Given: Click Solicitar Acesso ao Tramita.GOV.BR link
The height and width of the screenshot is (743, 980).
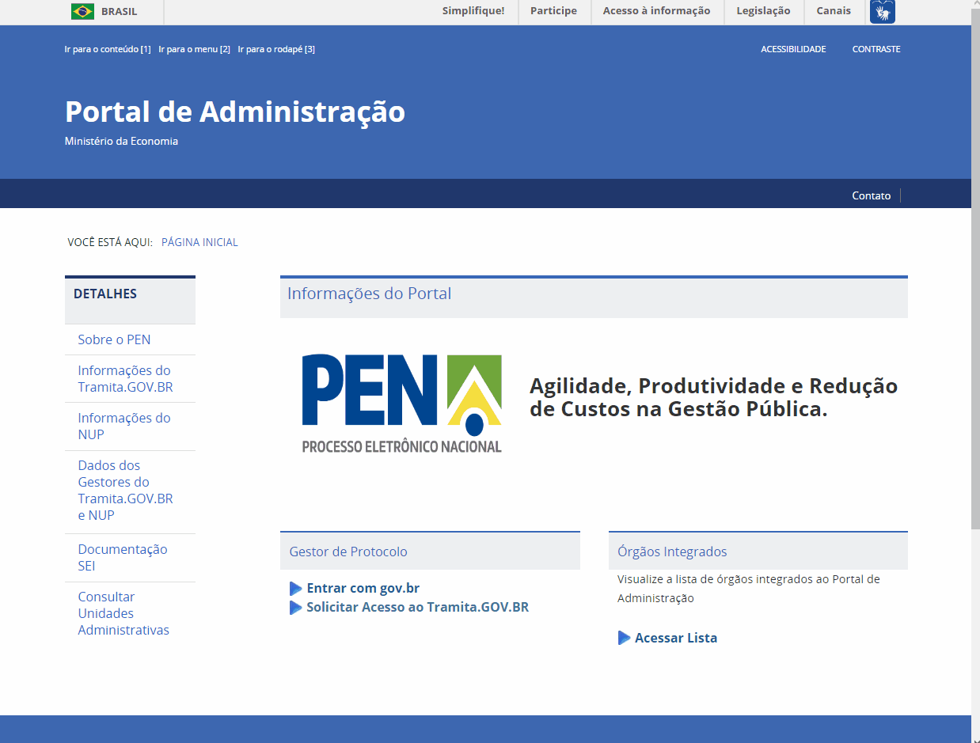Looking at the screenshot, I should pos(417,608).
